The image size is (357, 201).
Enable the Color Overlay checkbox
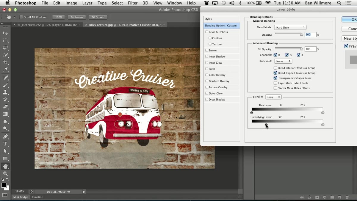pos(207,75)
